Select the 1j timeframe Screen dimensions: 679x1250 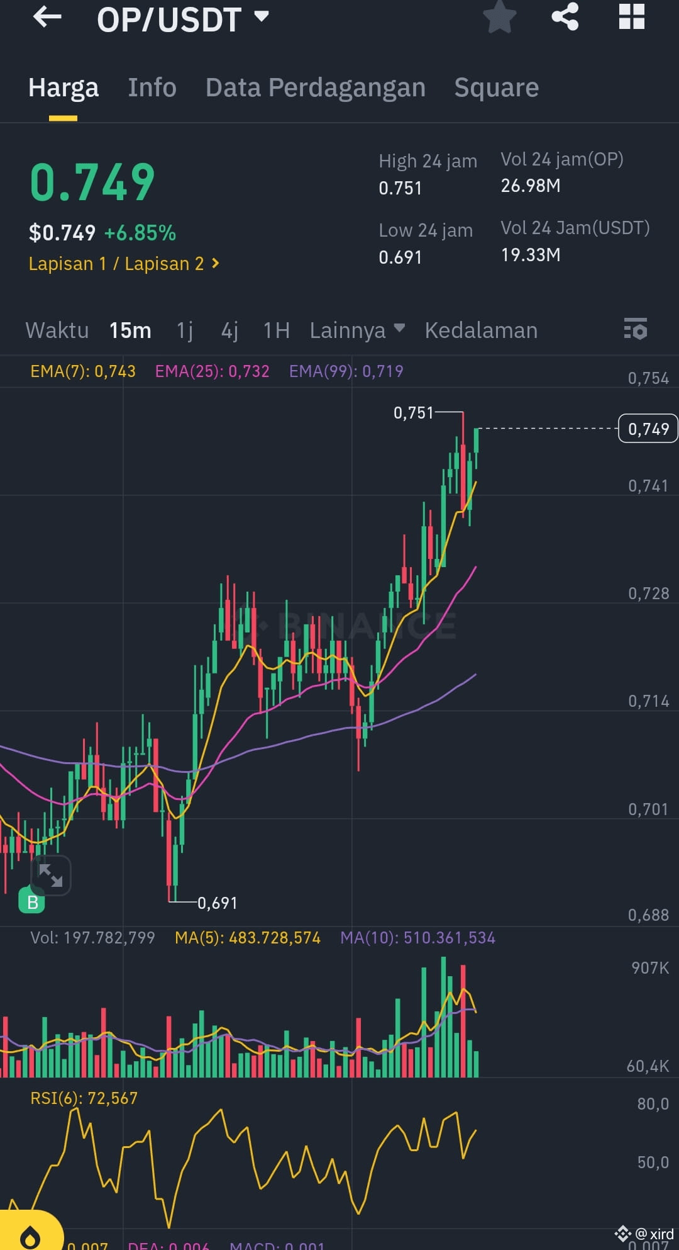185,330
